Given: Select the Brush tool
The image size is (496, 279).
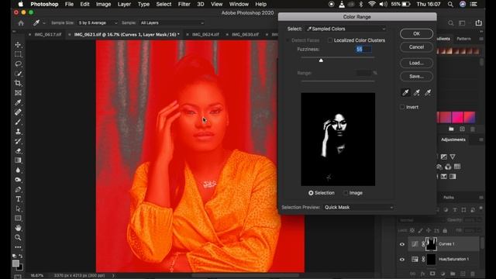Looking at the screenshot, I should pos(18,122).
